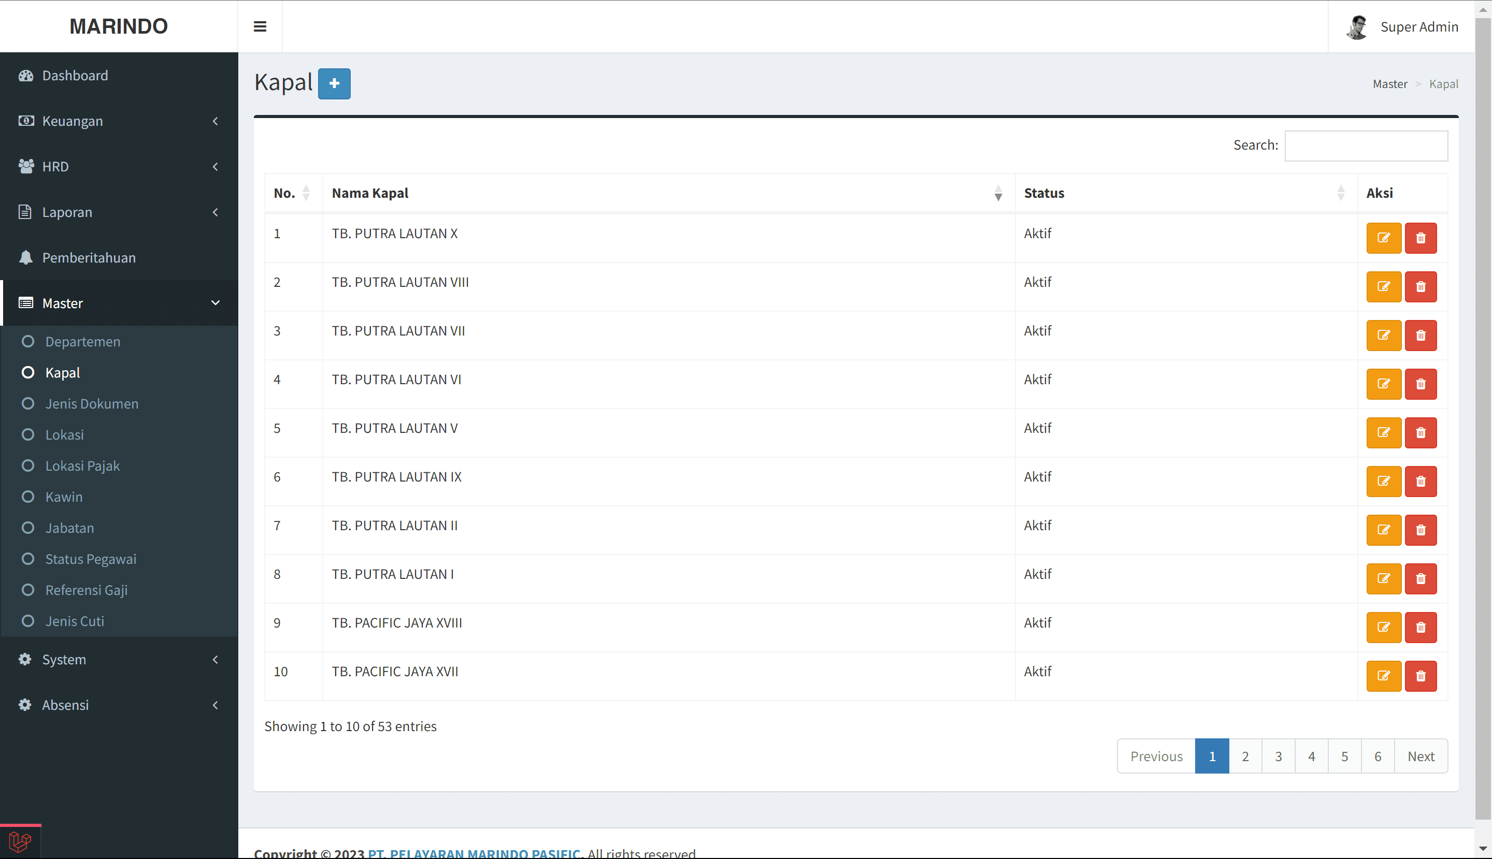Viewport: 1492px width, 859px height.
Task: Delete the TB. PUTRA LAUTAN VIII row
Action: point(1420,287)
